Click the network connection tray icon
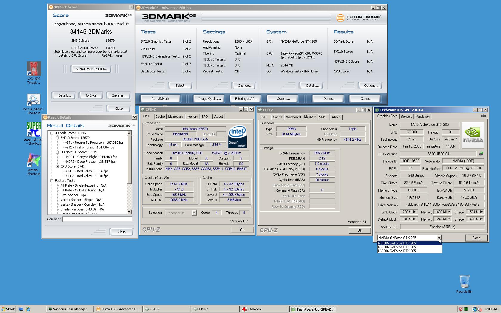 point(474,309)
